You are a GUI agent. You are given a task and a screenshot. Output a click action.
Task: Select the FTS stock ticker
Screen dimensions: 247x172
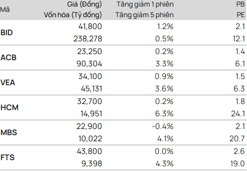pyautogui.click(x=7, y=157)
